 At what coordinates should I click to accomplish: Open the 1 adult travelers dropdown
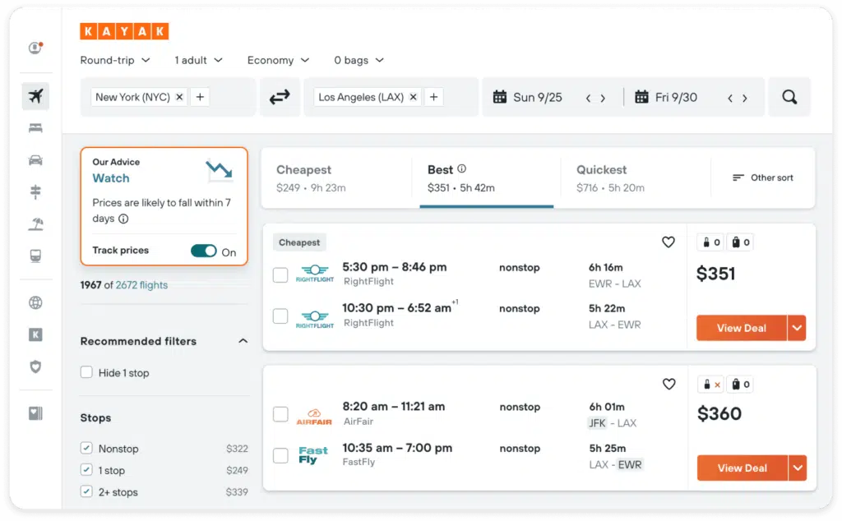click(198, 60)
